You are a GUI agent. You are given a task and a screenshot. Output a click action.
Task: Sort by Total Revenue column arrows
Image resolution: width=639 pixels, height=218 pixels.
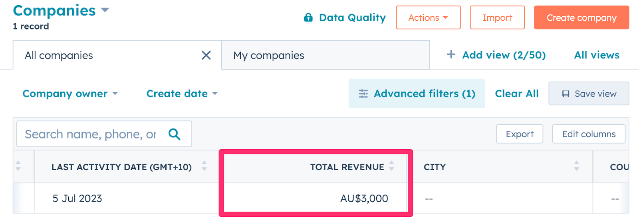pyautogui.click(x=392, y=166)
